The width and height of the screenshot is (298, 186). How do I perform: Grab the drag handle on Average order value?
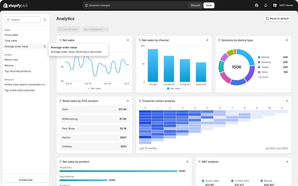pos(45,46)
